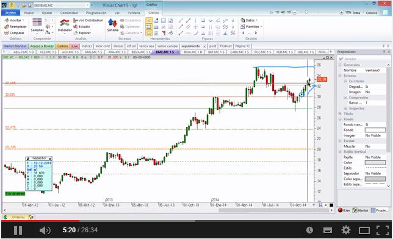Open the video settings gear
Image resolution: width=393 pixels, height=239 pixels.
(346, 230)
